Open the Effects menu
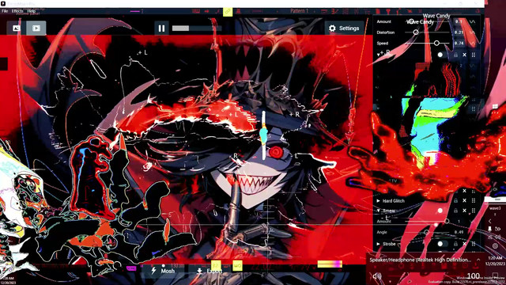The image size is (506, 285). 17,11
